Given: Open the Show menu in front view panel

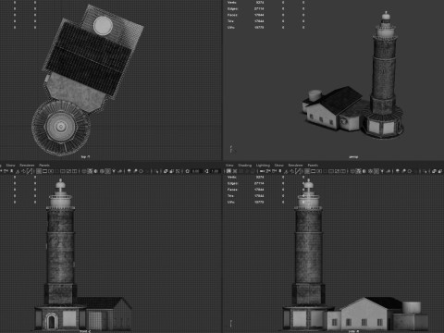Looking at the screenshot, I should tap(10, 166).
